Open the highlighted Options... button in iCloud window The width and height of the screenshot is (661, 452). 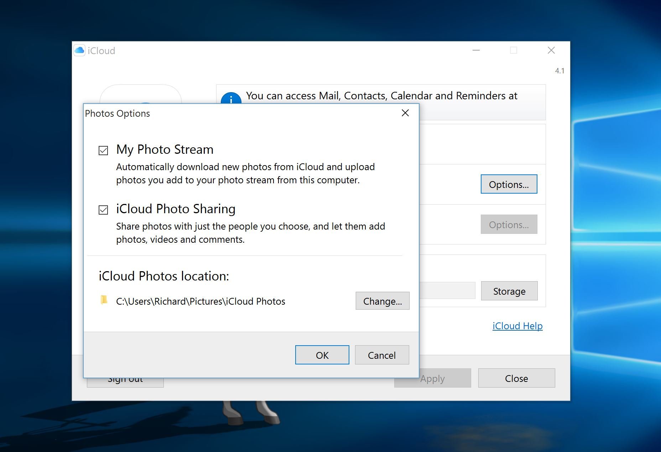click(509, 184)
